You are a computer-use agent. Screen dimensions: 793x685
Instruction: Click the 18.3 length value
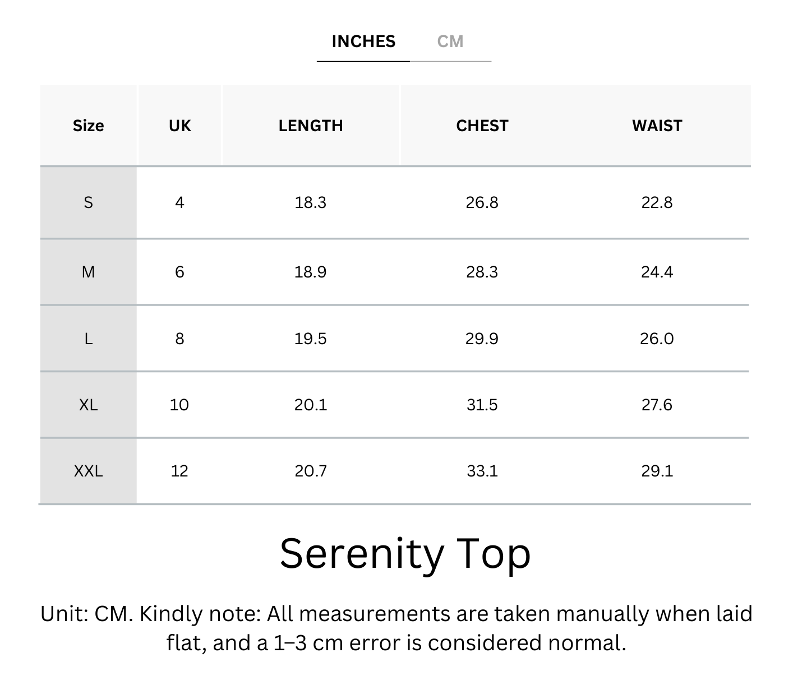pos(311,202)
